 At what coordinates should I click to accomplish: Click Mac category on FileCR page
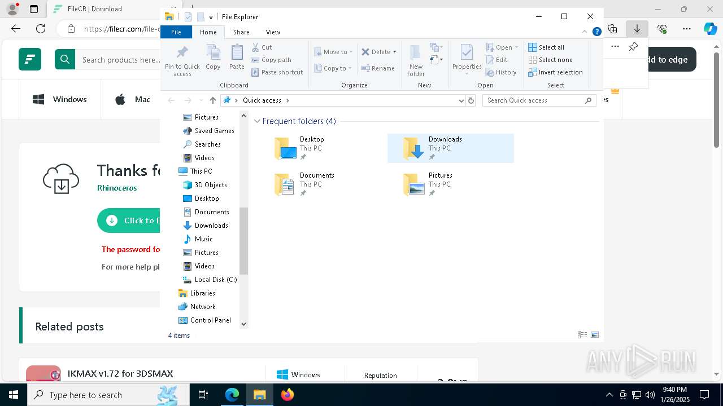pyautogui.click(x=133, y=100)
